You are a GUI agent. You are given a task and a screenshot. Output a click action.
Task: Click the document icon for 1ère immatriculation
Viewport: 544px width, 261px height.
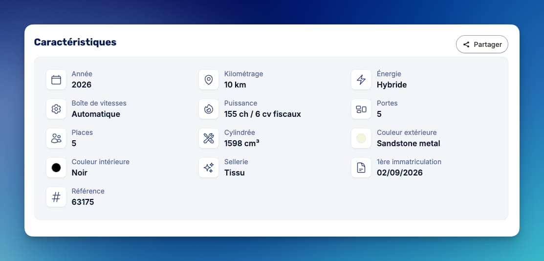tap(361, 168)
